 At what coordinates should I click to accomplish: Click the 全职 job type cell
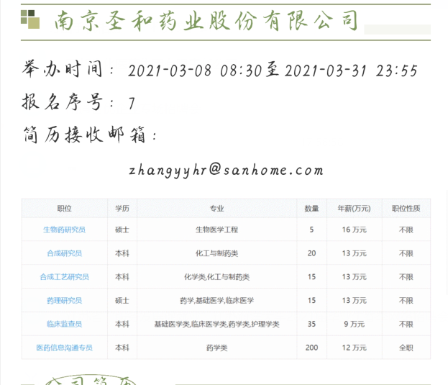coord(406,348)
